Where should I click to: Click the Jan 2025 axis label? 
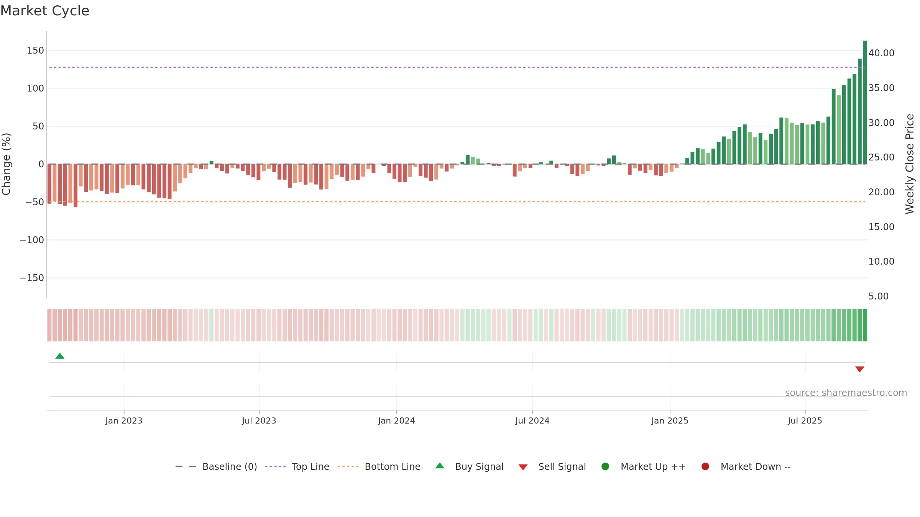[x=670, y=421]
